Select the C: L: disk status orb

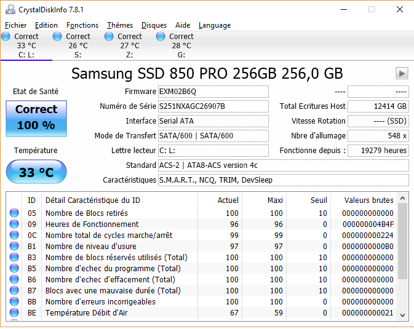pos(6,37)
